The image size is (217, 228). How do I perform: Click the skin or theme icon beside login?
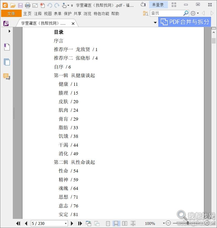[143, 5]
